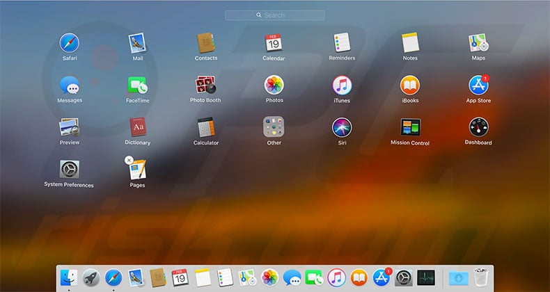550x292 pixels.
Task: Click the Launchpad Search field
Action: click(274, 15)
